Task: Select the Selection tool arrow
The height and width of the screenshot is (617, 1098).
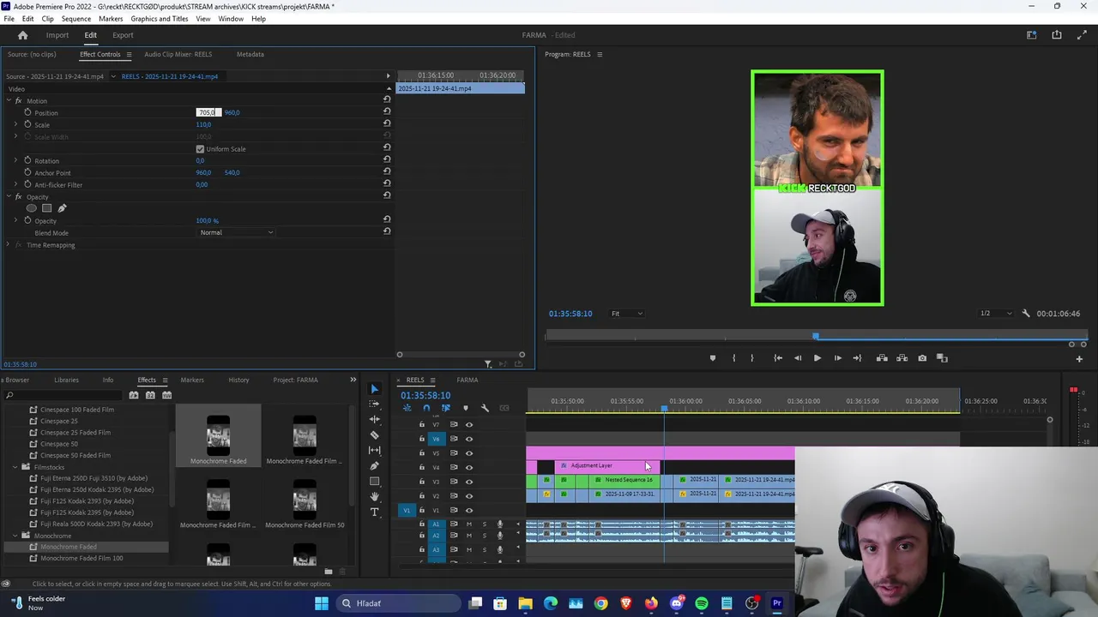Action: 374,389
